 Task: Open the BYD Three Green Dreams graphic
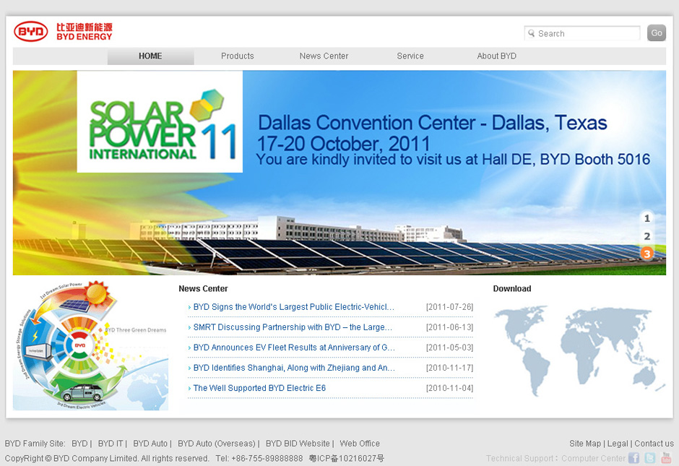(x=90, y=345)
